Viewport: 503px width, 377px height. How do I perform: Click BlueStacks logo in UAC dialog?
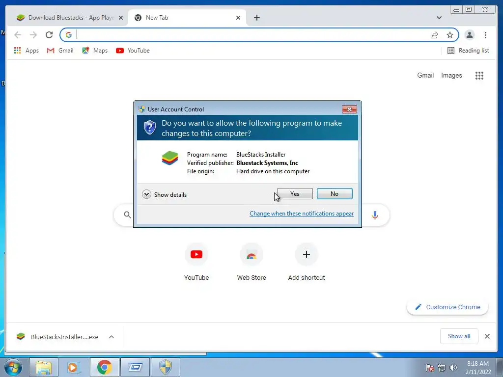[170, 159]
